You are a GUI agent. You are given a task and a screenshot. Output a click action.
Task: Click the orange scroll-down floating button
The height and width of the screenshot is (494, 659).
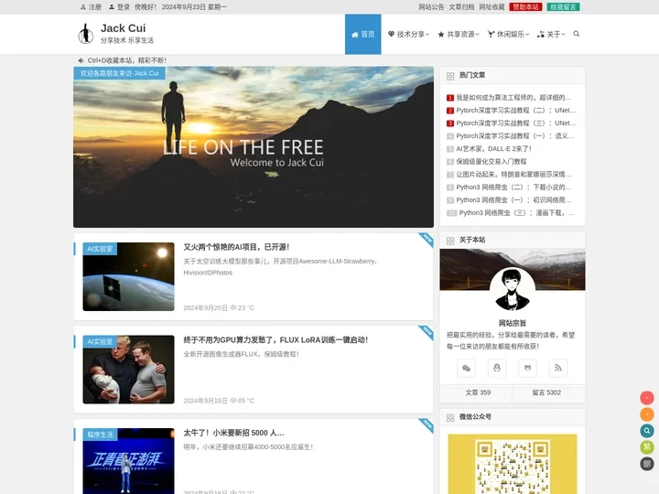tap(647, 414)
